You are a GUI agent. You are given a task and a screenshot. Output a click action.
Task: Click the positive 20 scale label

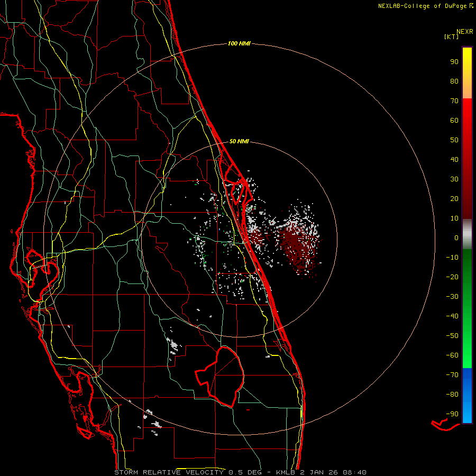[454, 198]
